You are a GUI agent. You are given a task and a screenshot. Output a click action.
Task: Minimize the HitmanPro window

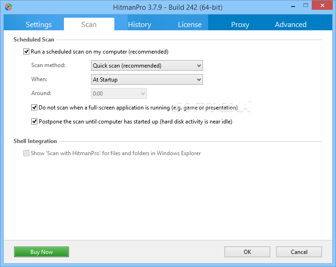click(x=293, y=6)
